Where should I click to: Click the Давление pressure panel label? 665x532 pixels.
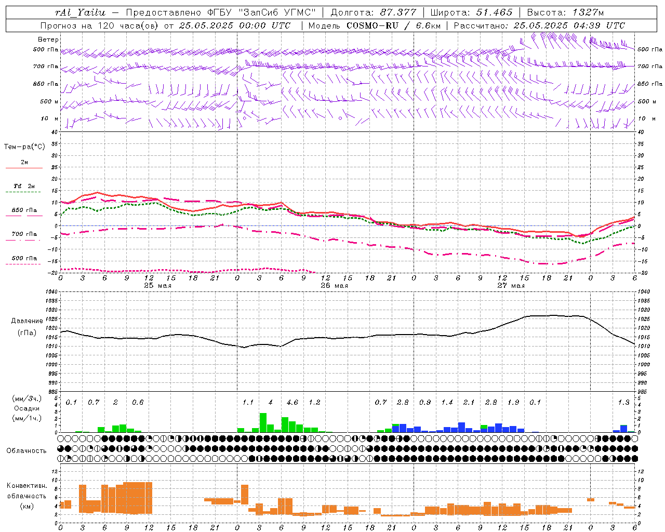27,321
